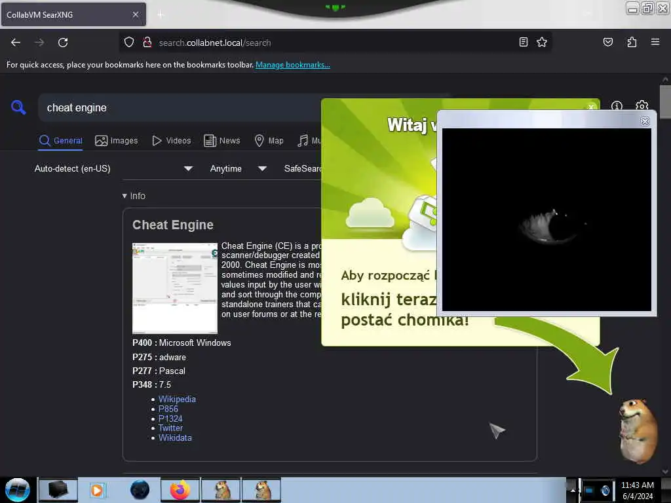
Task: Click the P275 : adware text
Action: point(159,357)
